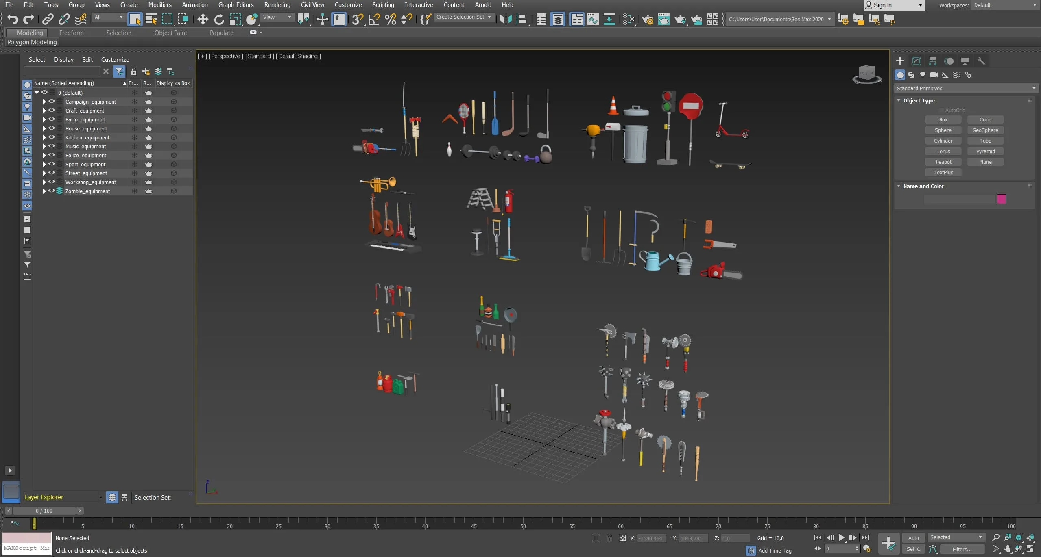Open the Rendering menu
The height and width of the screenshot is (557, 1041).
click(x=277, y=5)
